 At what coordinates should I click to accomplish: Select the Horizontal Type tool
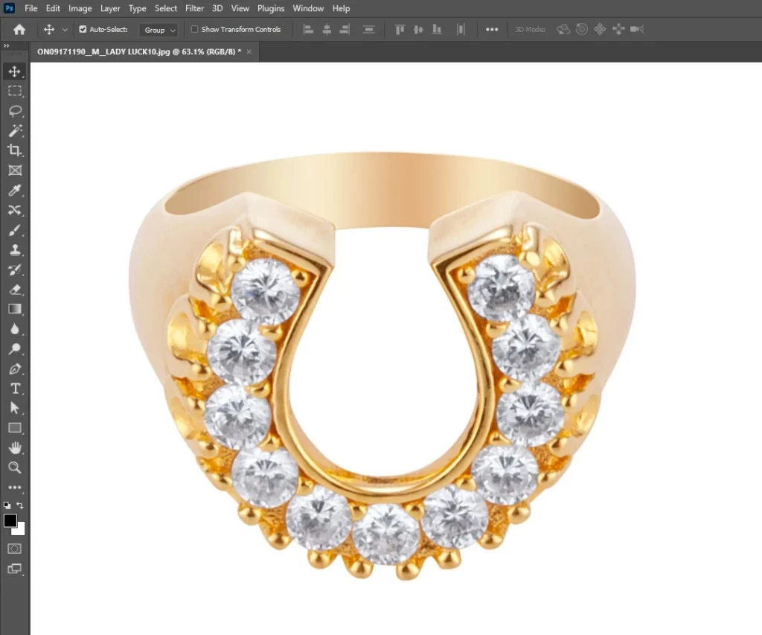tap(14, 389)
